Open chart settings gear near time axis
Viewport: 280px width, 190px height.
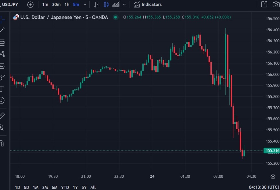click(273, 176)
